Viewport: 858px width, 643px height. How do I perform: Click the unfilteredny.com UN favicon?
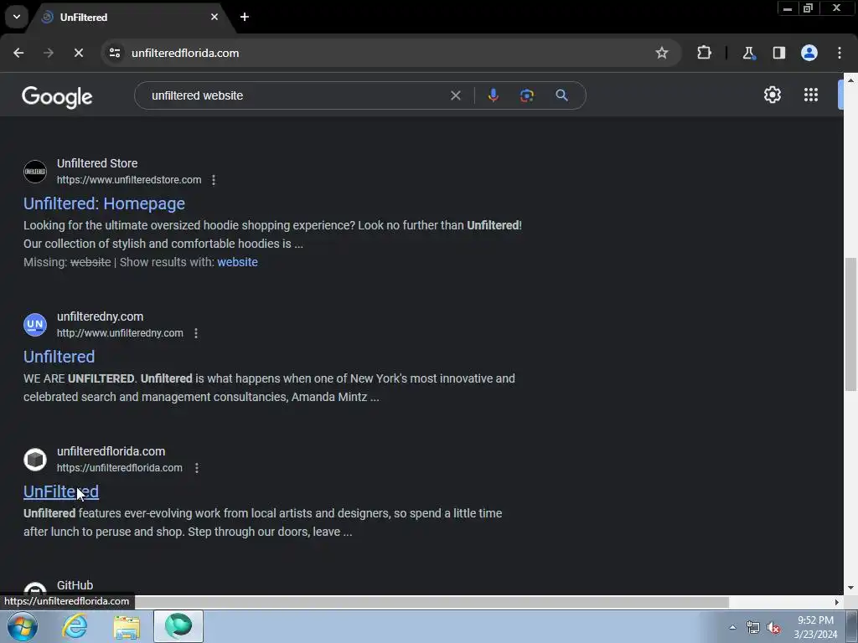pyautogui.click(x=35, y=325)
